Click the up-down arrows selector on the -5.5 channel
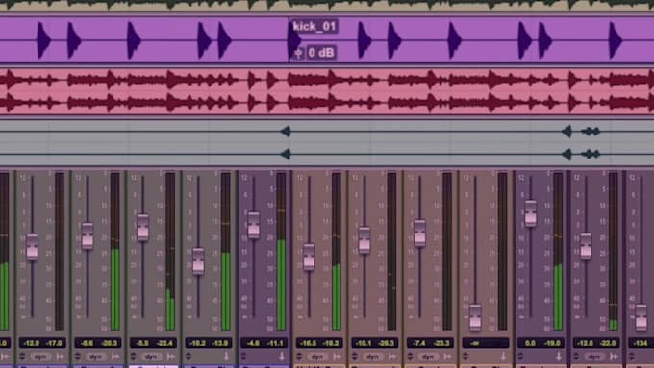The width and height of the screenshot is (654, 368). coord(133,356)
